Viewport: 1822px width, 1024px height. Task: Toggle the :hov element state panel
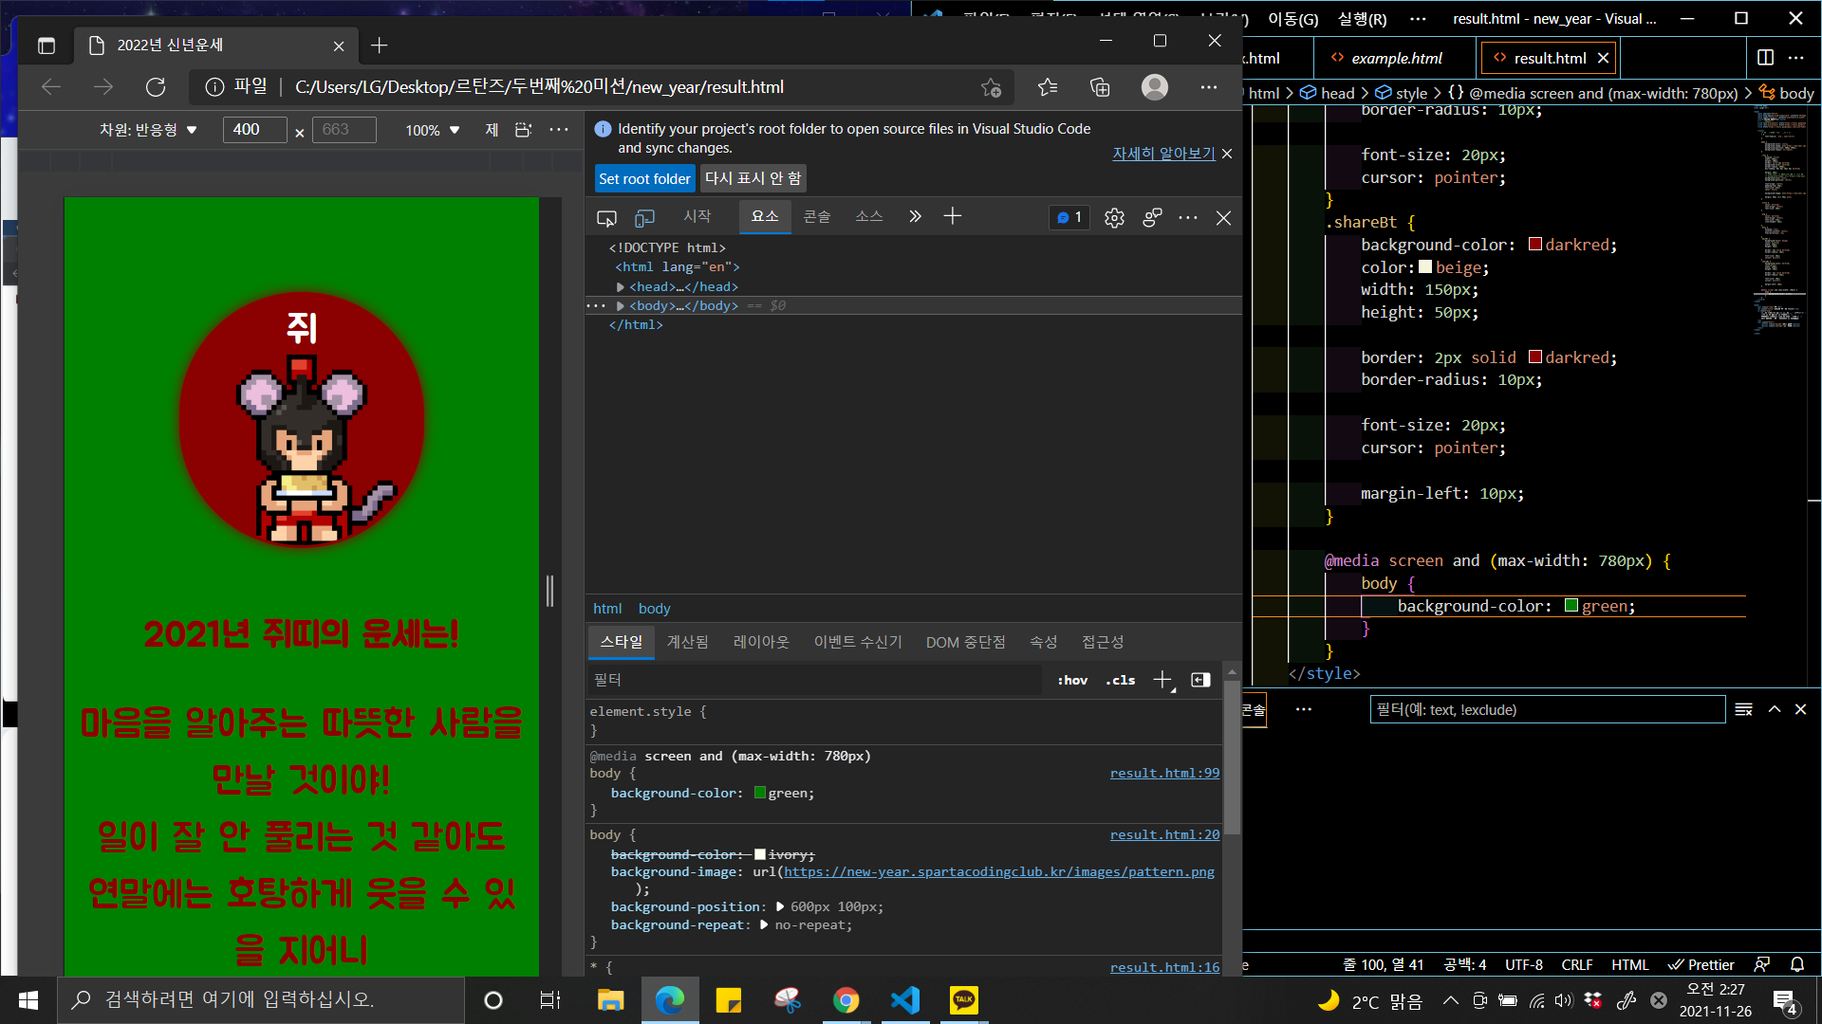pyautogui.click(x=1072, y=680)
